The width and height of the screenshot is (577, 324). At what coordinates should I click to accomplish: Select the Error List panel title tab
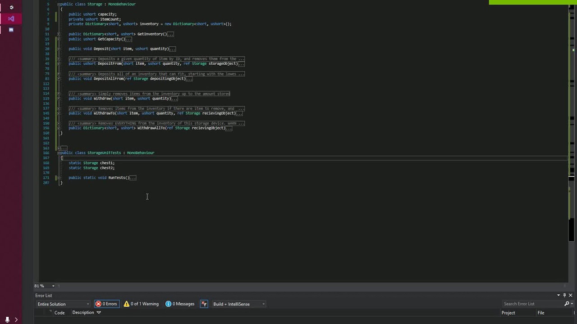(x=44, y=296)
